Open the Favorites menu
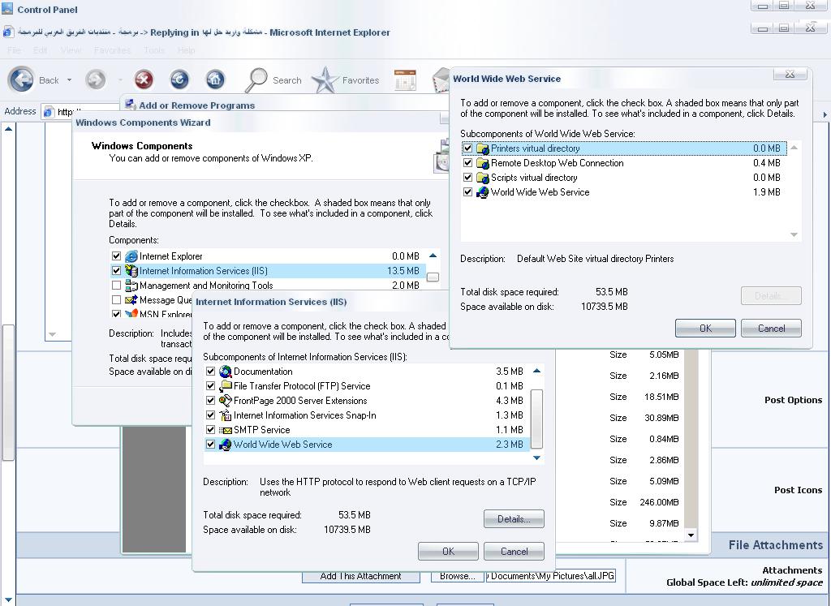 (112, 50)
